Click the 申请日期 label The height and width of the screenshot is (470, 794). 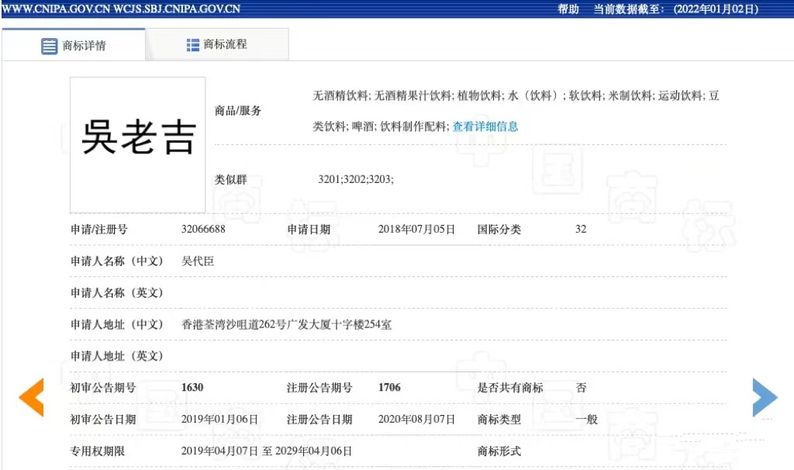click(x=309, y=229)
